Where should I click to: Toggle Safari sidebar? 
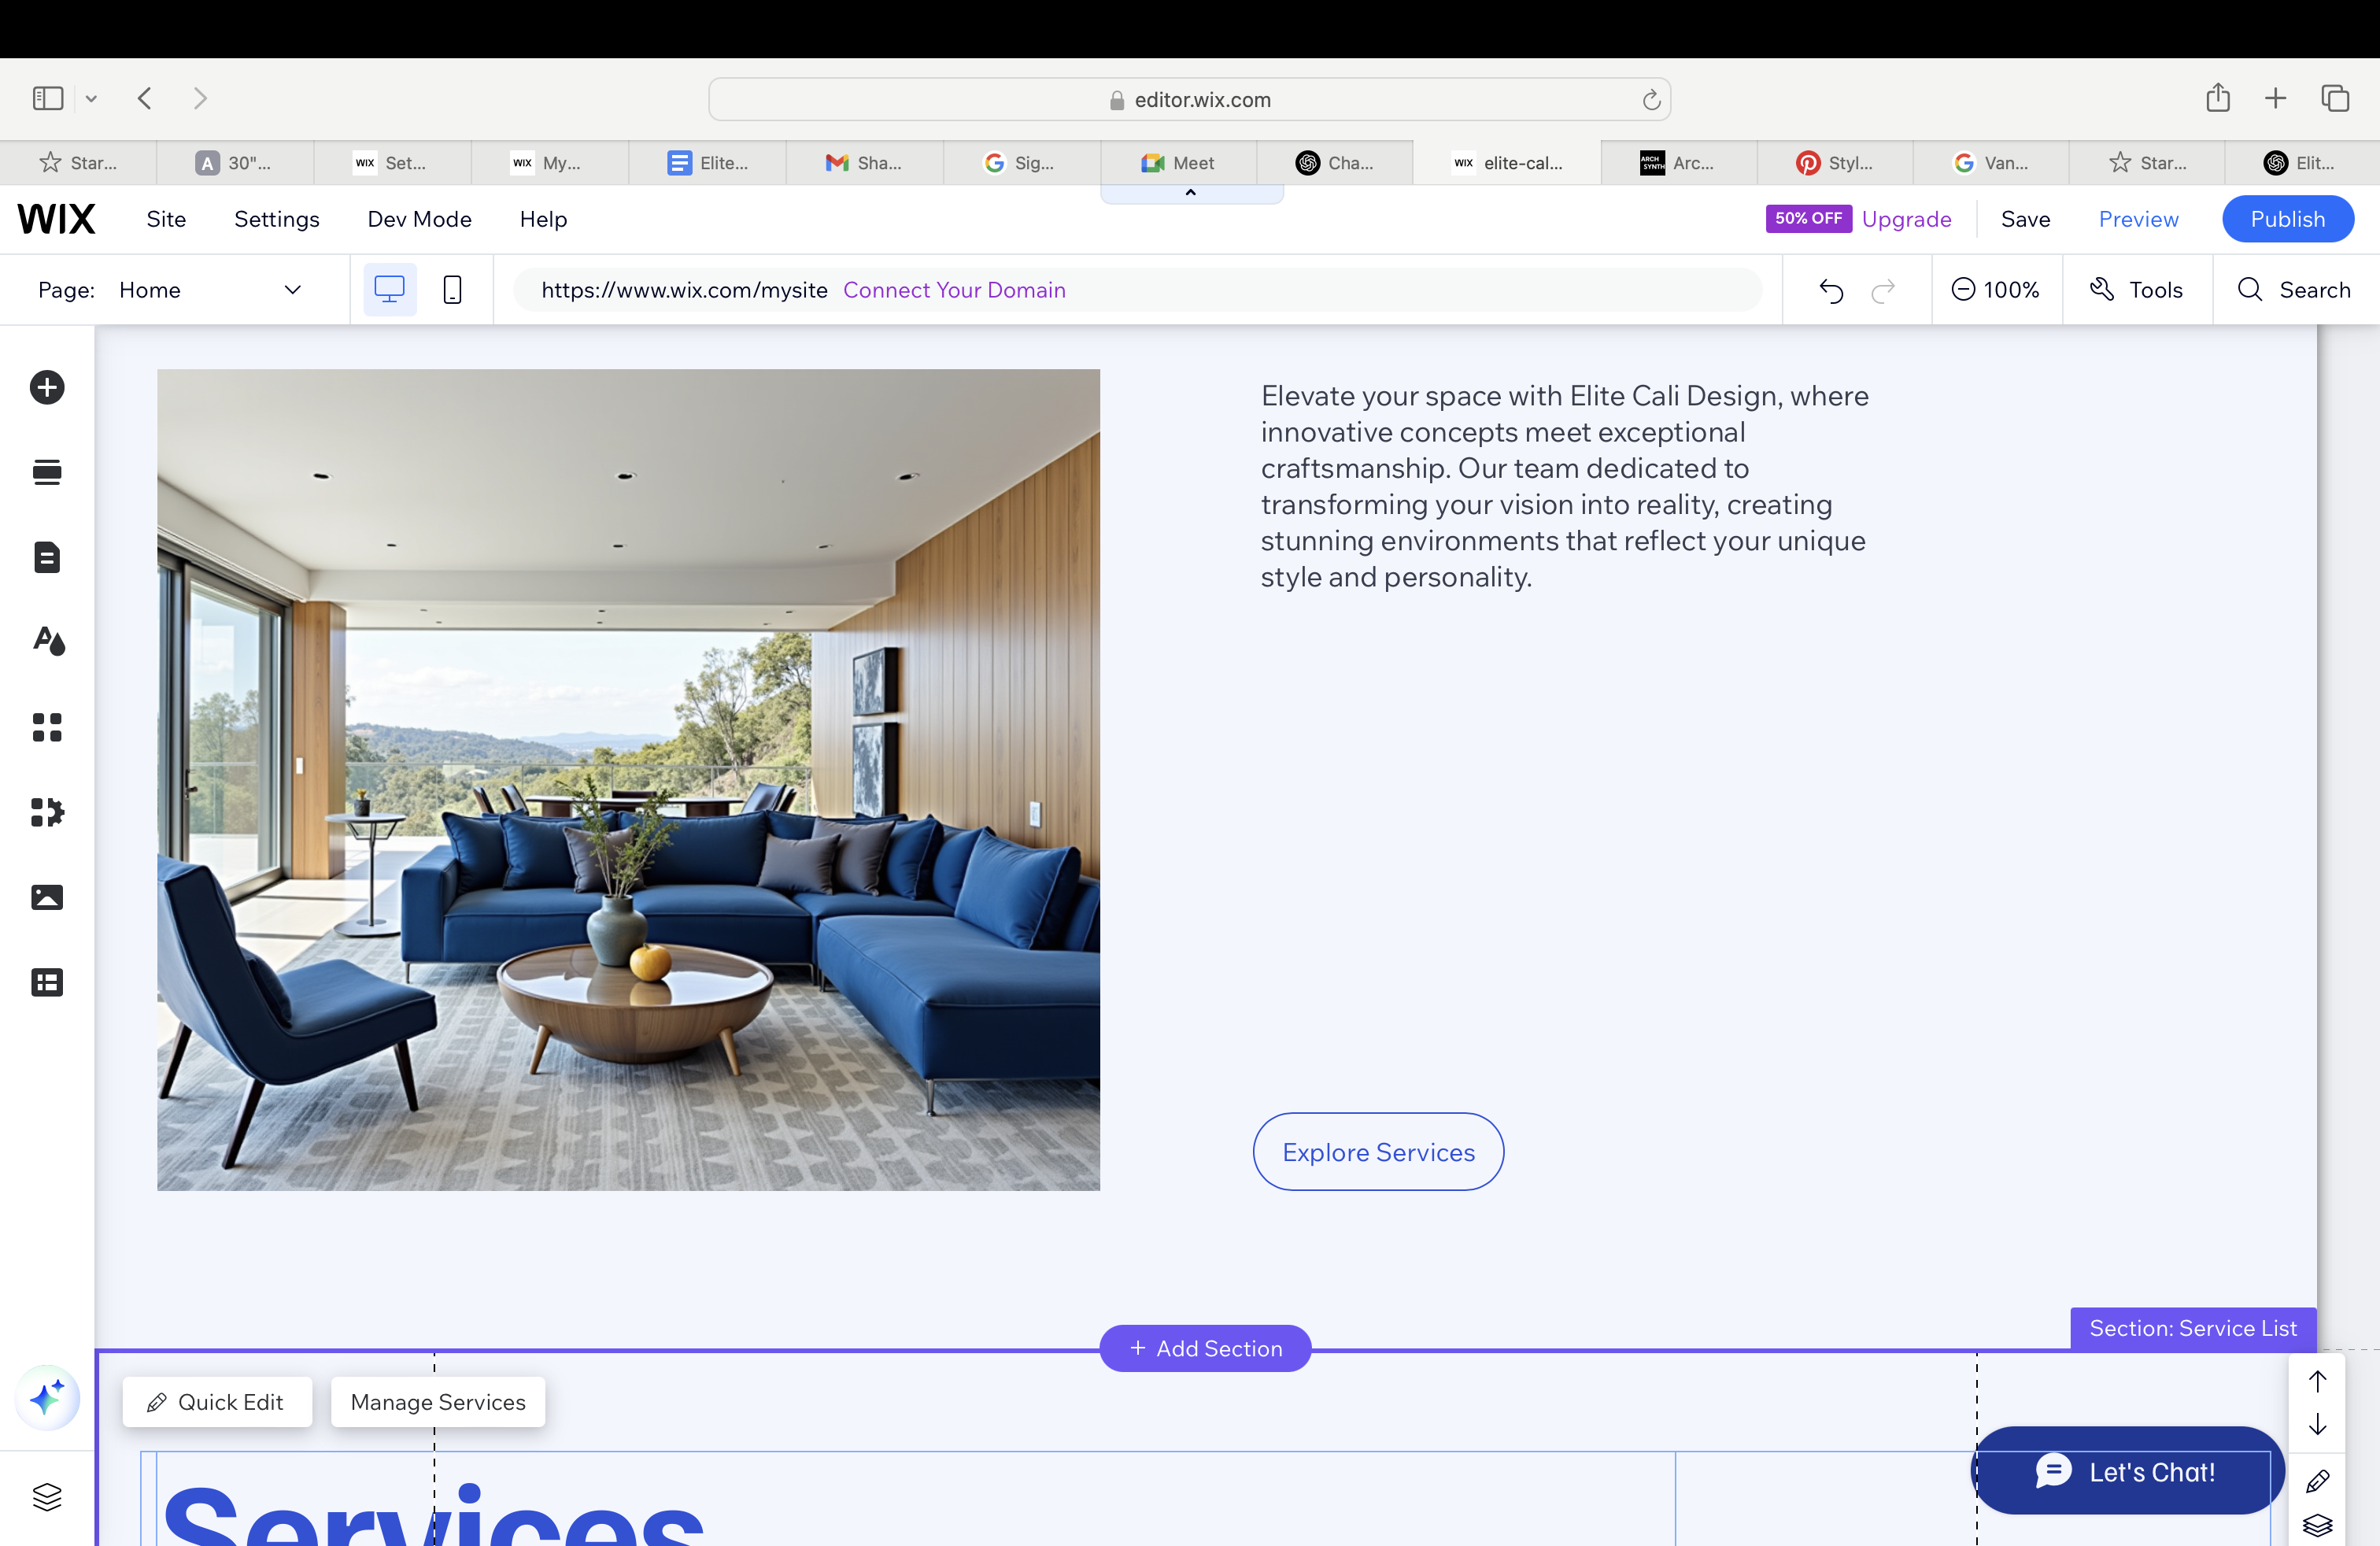coord(48,98)
